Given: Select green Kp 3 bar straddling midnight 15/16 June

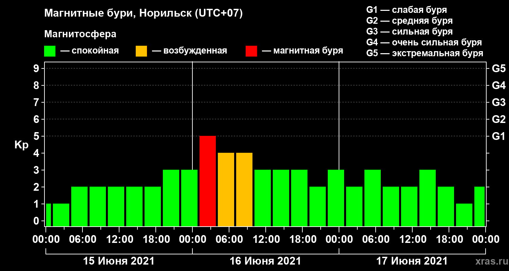Looking at the screenshot, I should click(189, 198).
